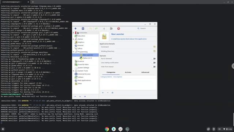Save the launcher using the toolbar save icon

[83, 29]
